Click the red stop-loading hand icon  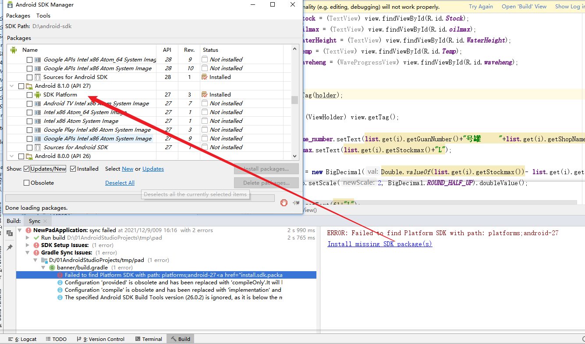pyautogui.click(x=284, y=203)
